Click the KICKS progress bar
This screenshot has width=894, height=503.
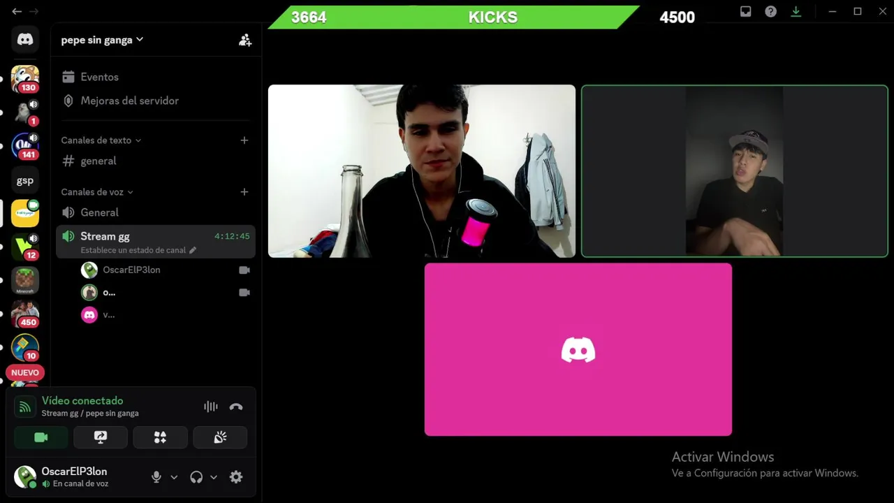pyautogui.click(x=453, y=17)
